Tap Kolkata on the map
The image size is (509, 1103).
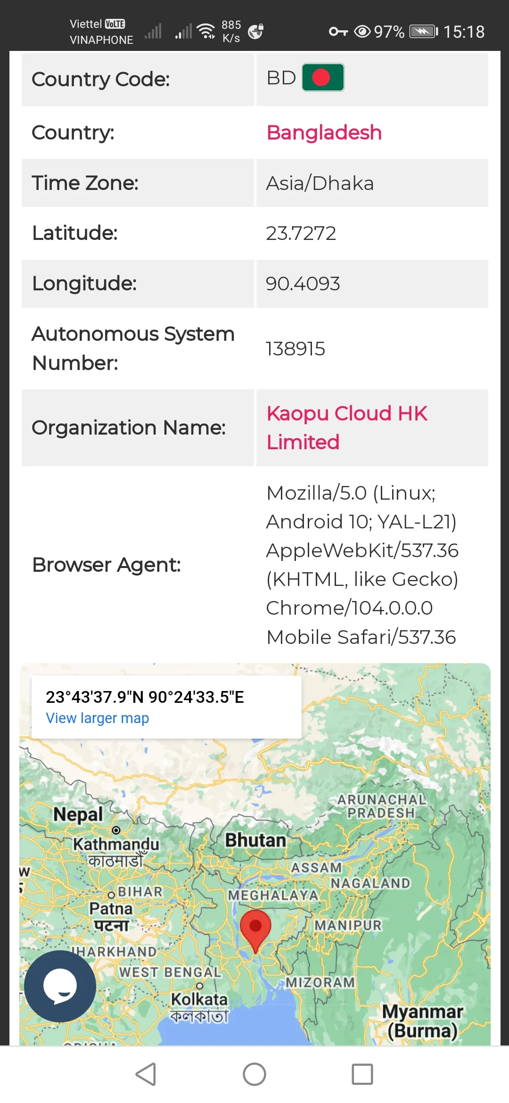(199, 999)
